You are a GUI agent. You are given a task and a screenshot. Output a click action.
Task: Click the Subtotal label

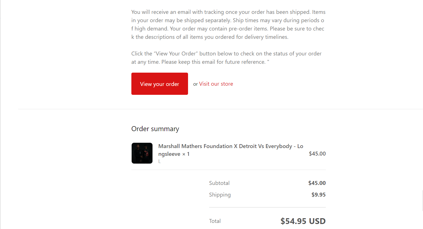point(219,183)
